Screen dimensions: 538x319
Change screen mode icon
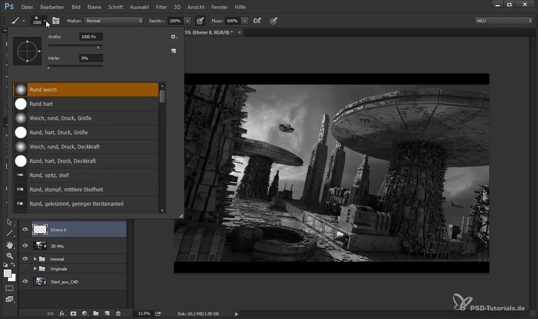tap(10, 299)
